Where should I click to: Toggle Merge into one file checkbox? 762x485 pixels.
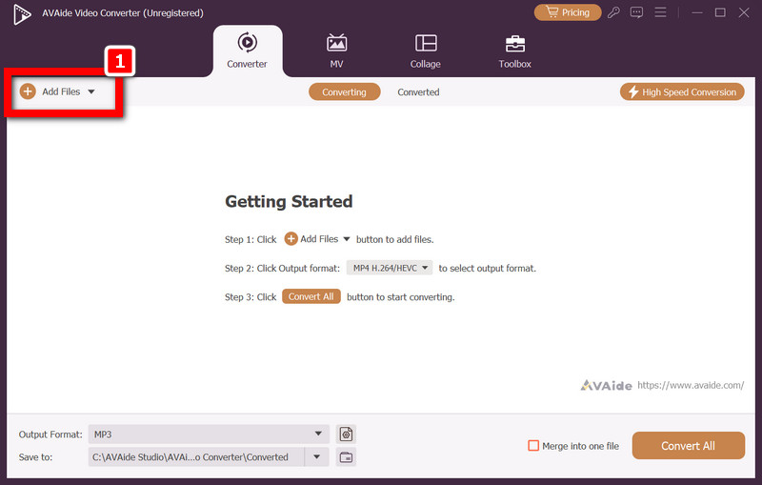point(533,446)
